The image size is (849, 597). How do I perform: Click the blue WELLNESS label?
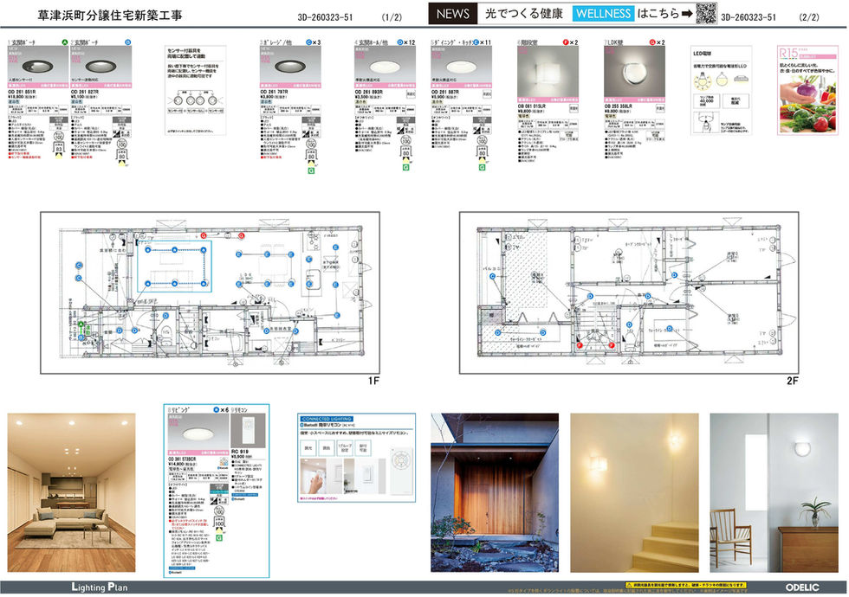[x=603, y=14]
